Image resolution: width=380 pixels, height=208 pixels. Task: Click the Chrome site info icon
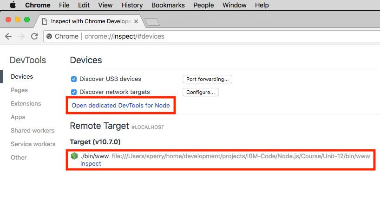49,36
